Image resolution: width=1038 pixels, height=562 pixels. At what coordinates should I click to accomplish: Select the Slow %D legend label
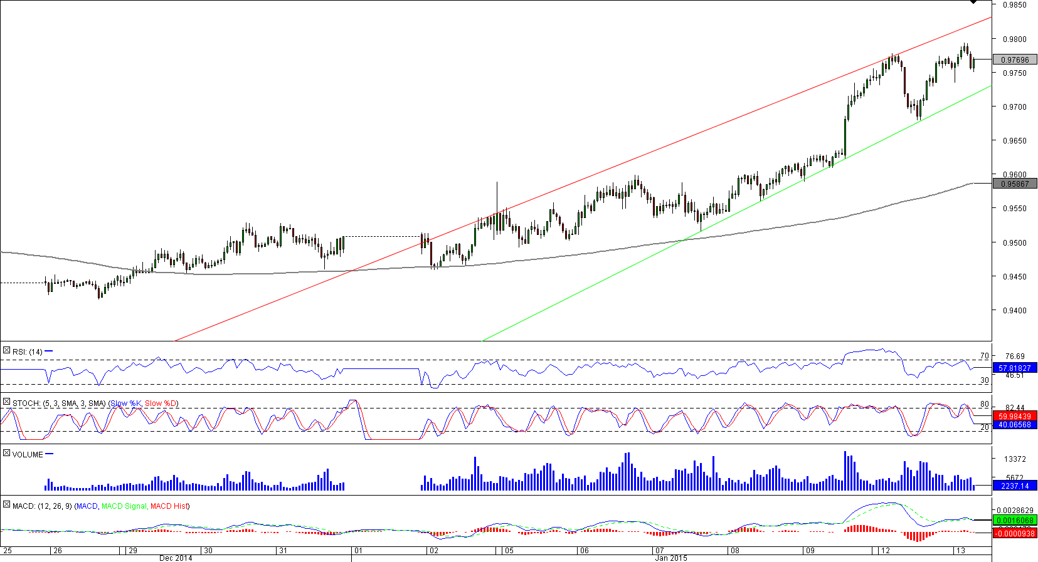tap(161, 403)
